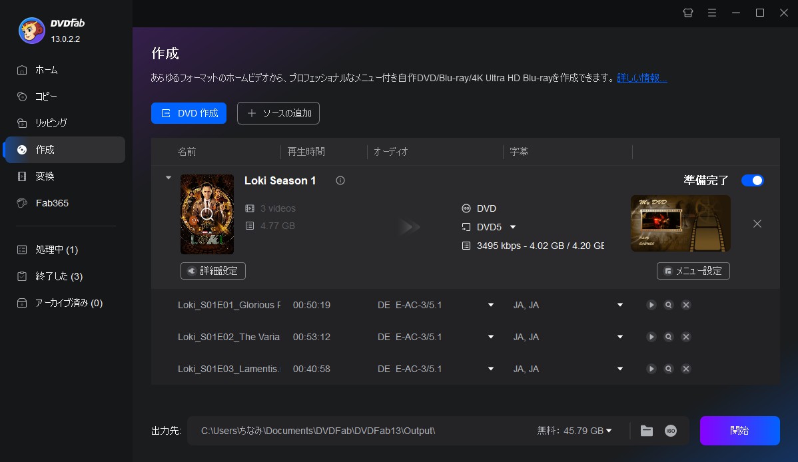Screen dimensions: 798x462
Task: Remove Loki Season 1 with the X icon
Action: pos(757,224)
